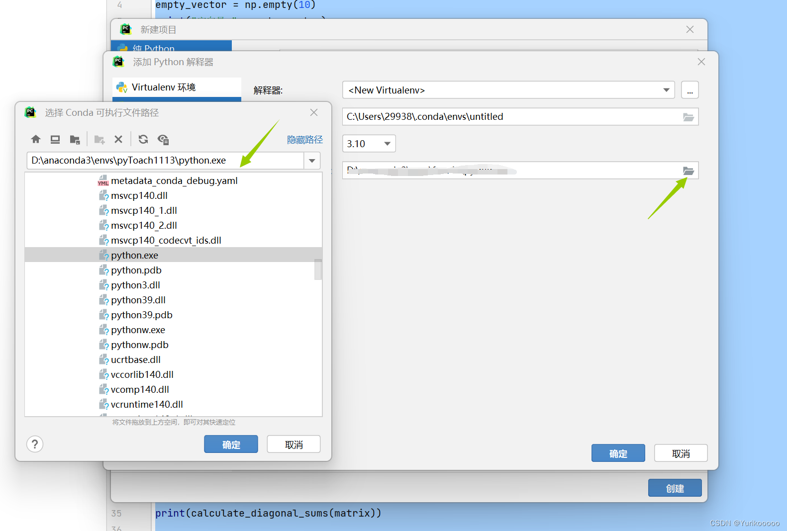The height and width of the screenshot is (531, 787).
Task: Click the project directory toolbar icon
Action: (75, 139)
